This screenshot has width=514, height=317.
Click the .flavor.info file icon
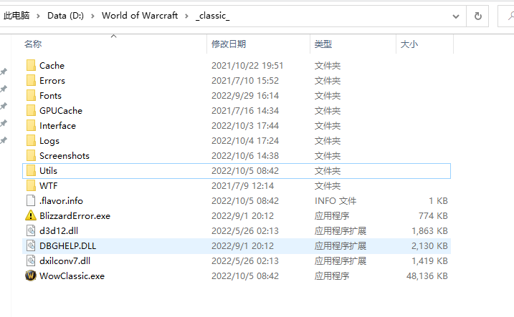click(x=30, y=200)
